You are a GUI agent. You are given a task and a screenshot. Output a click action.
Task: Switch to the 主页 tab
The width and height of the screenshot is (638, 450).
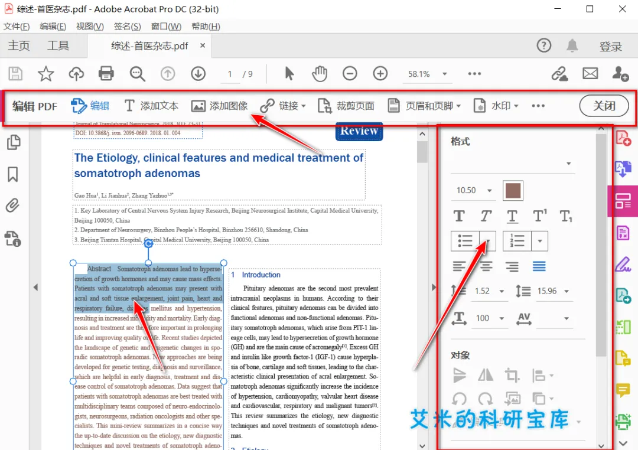tap(19, 45)
